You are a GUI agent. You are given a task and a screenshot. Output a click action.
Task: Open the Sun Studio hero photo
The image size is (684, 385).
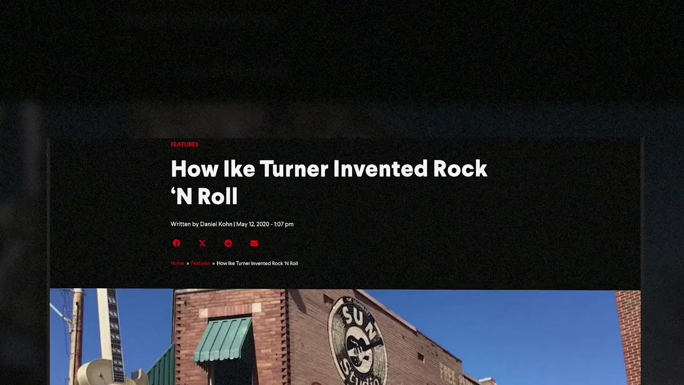pos(345,337)
